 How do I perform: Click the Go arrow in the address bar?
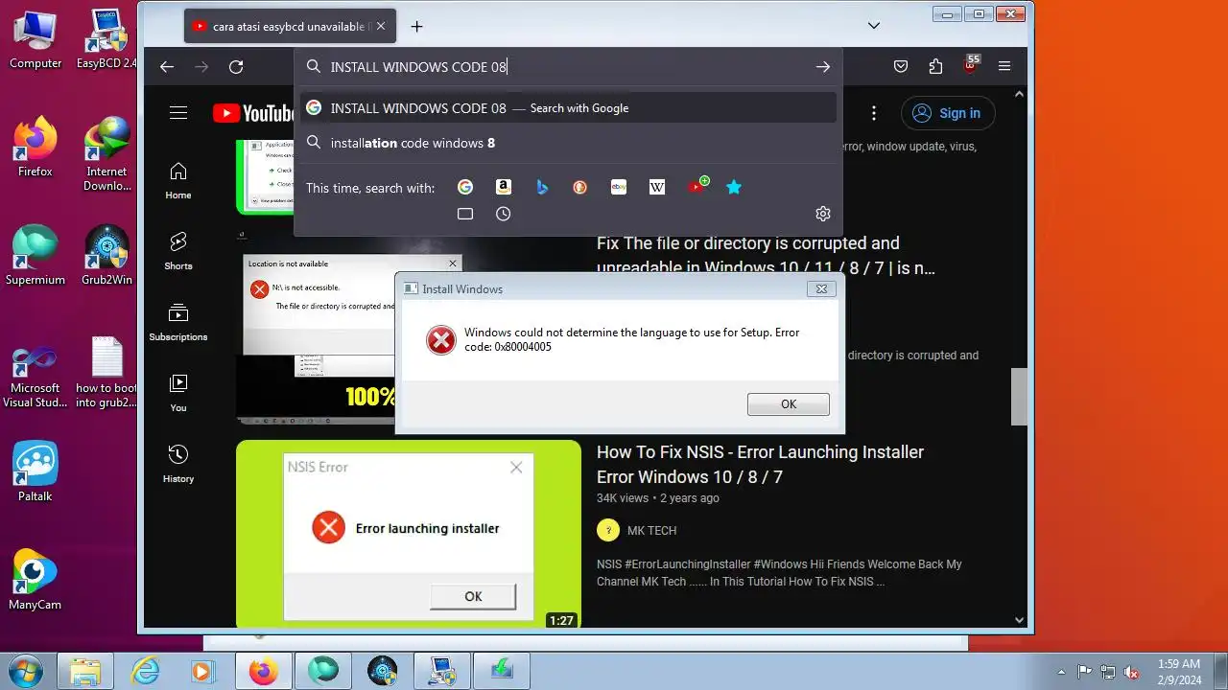[822, 67]
